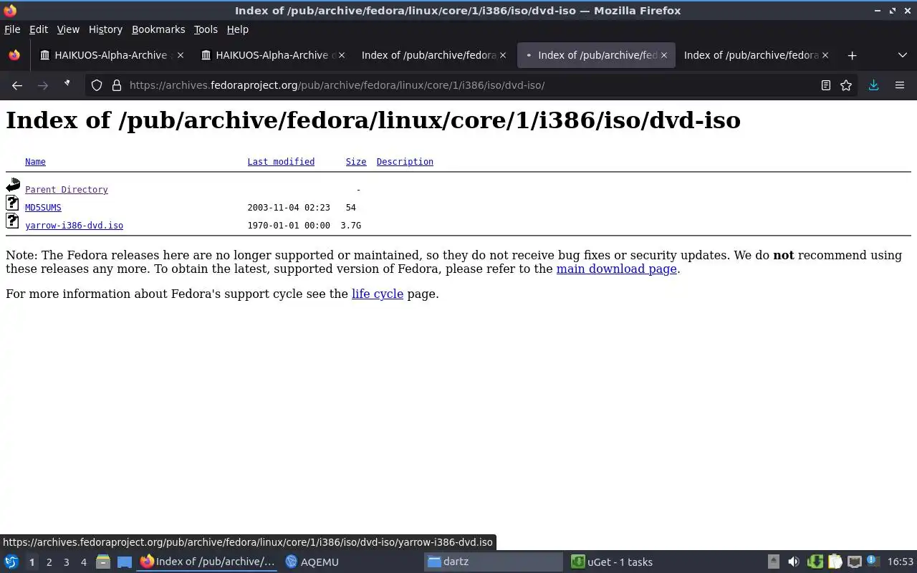Screen dimensions: 917x573
Task: Close the second HAIKUOS-Alpha-Archive tab
Action: point(342,55)
